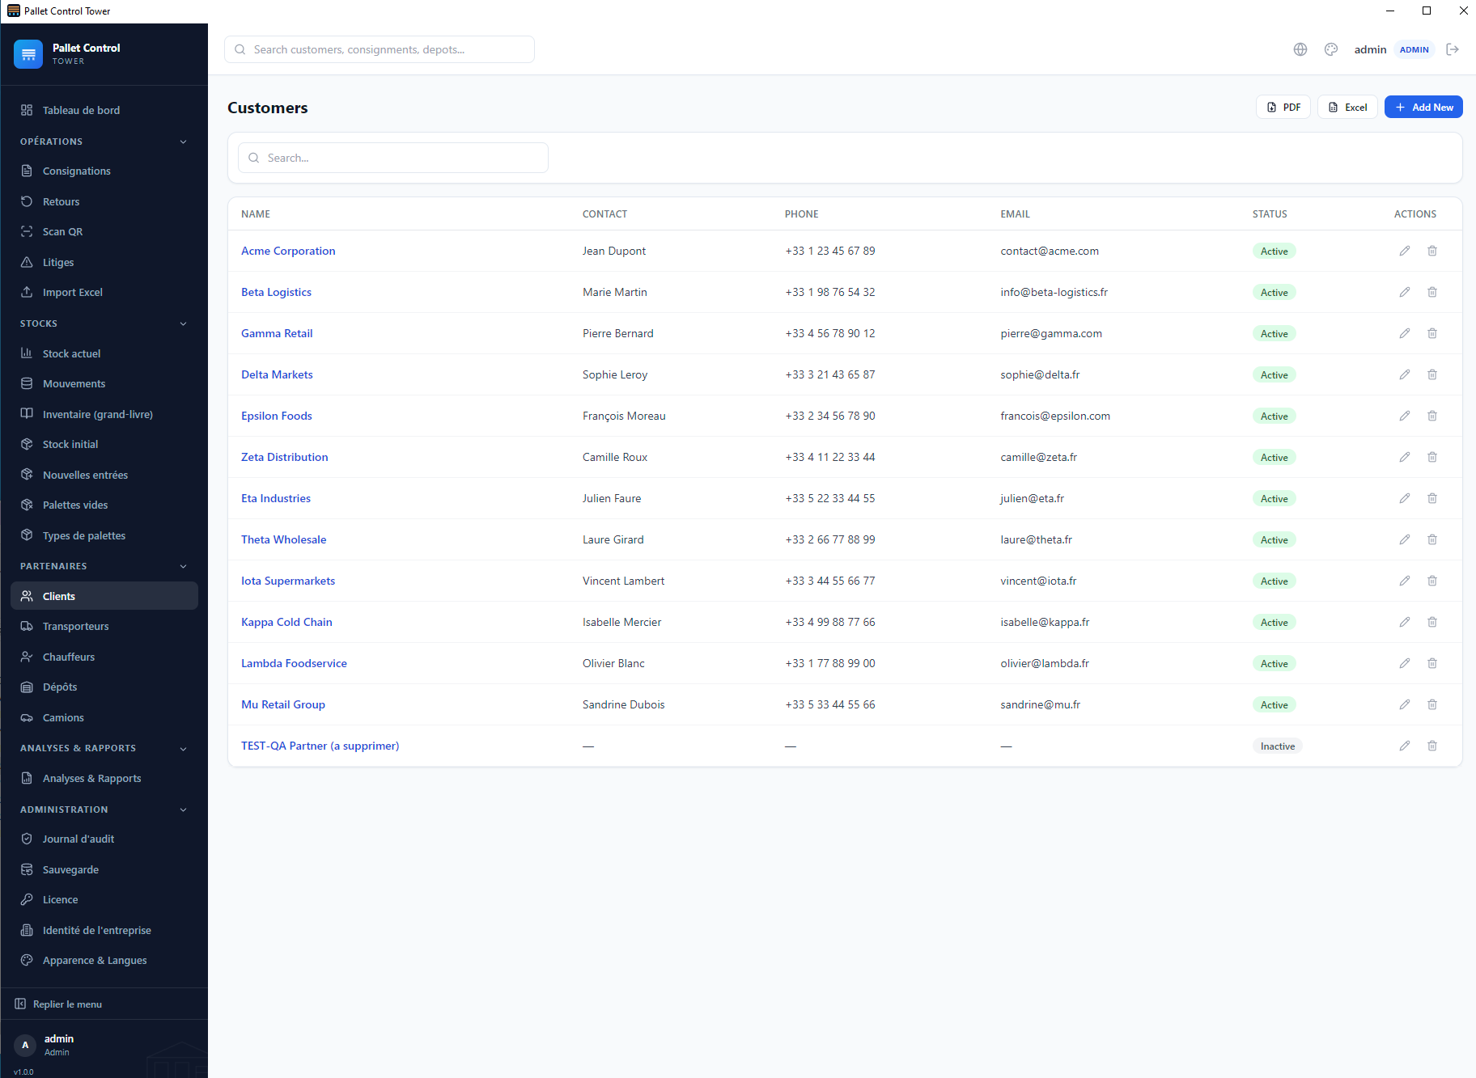Click the Add New button
1476x1078 pixels.
tap(1423, 108)
